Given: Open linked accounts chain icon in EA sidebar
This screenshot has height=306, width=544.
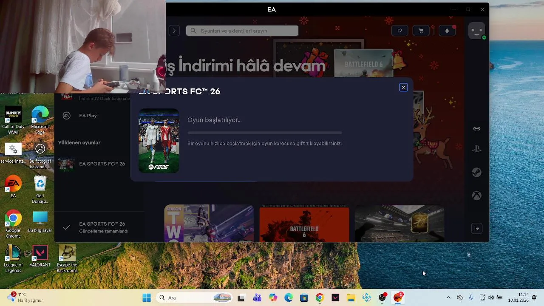Looking at the screenshot, I should pos(477,129).
